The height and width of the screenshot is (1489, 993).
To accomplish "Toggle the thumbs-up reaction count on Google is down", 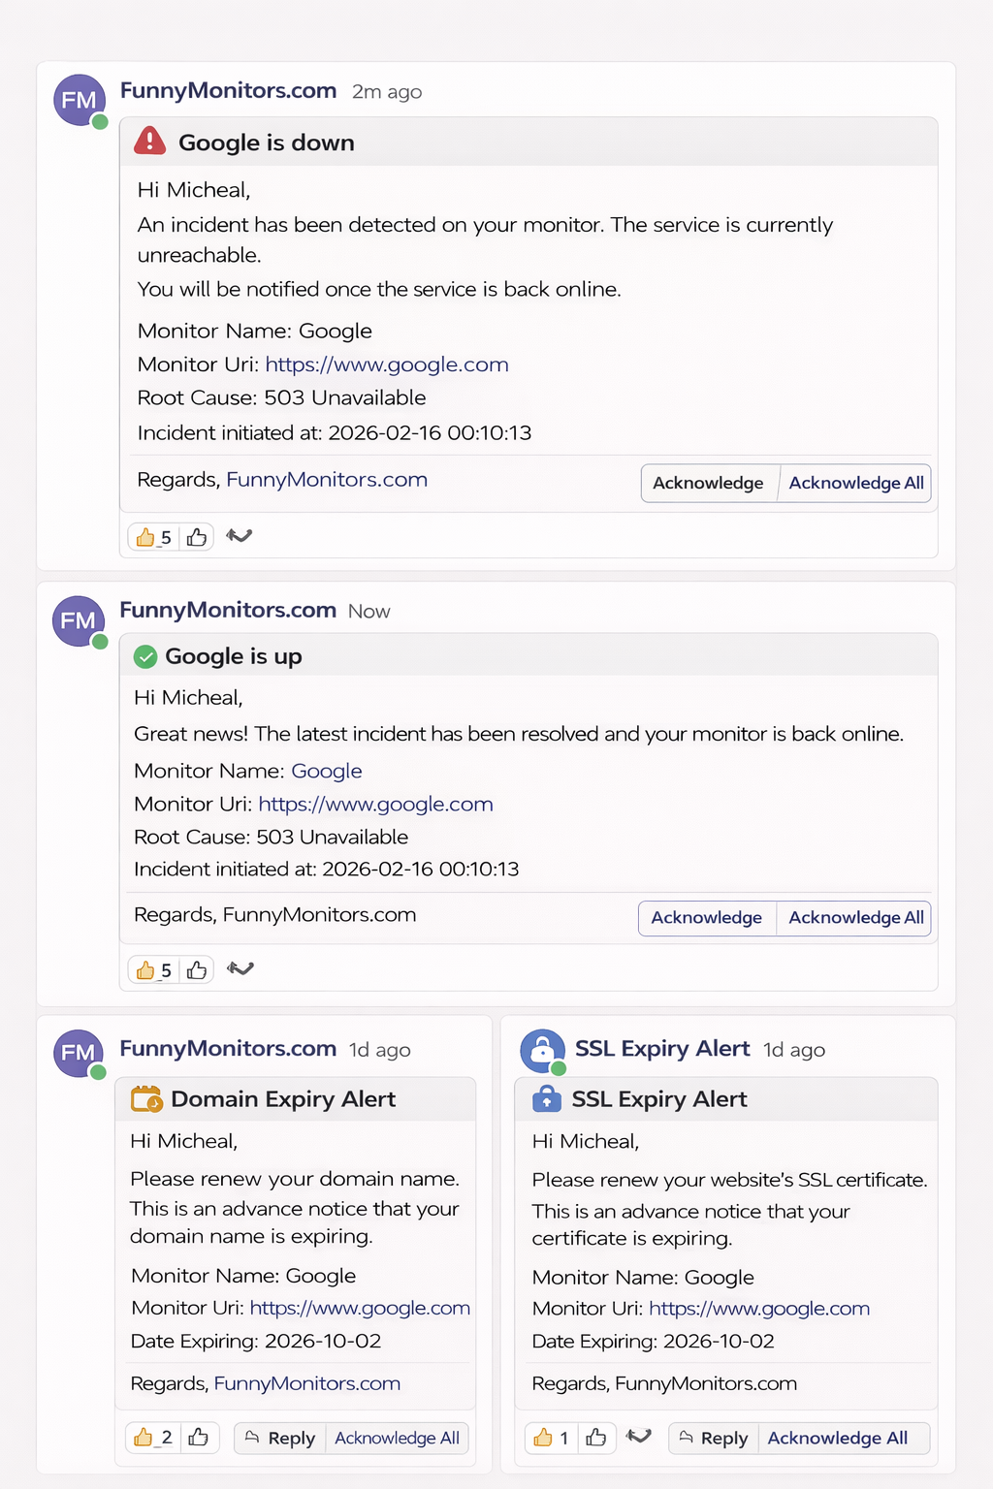I will (151, 535).
